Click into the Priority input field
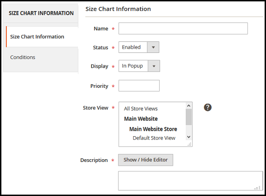Viewport: 266px width, 196px height. (139, 86)
